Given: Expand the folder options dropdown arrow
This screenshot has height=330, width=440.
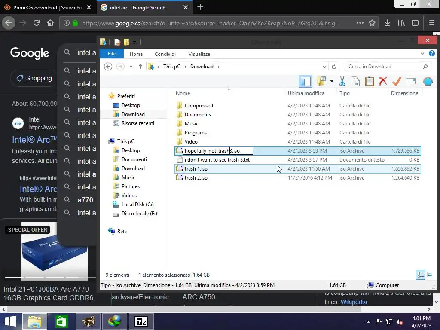Looking at the screenshot, I should (332, 81).
